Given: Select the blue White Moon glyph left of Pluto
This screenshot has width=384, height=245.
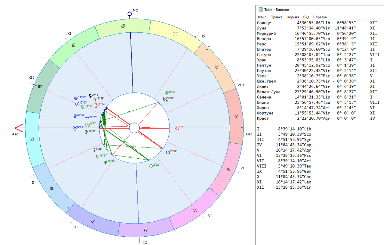Looking at the screenshot, I should coord(75,115).
